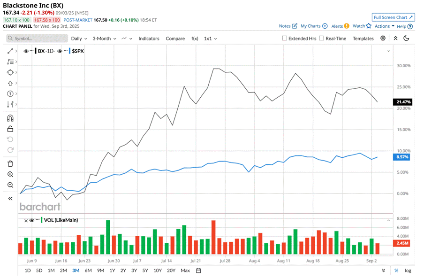Expand the bottom bar double chevron
This screenshot has width=424, height=278.
coord(384,270)
